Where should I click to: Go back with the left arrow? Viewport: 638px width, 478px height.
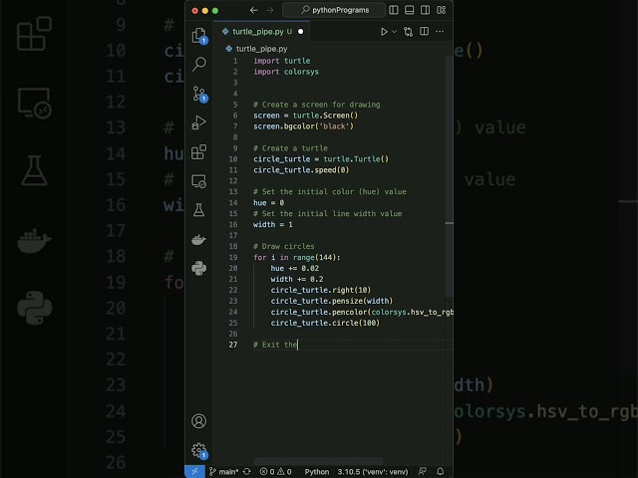pyautogui.click(x=254, y=10)
